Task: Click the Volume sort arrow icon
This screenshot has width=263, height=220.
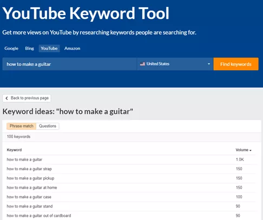Action: tap(251, 150)
